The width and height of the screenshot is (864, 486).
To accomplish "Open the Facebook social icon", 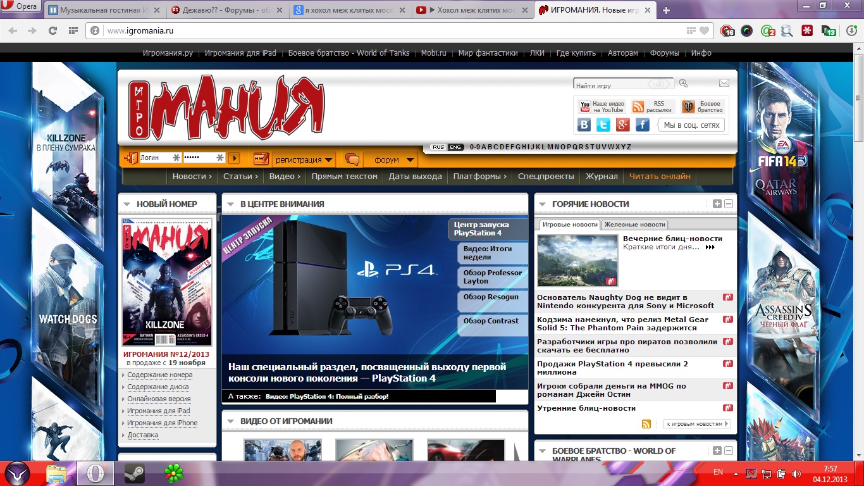I will point(643,125).
